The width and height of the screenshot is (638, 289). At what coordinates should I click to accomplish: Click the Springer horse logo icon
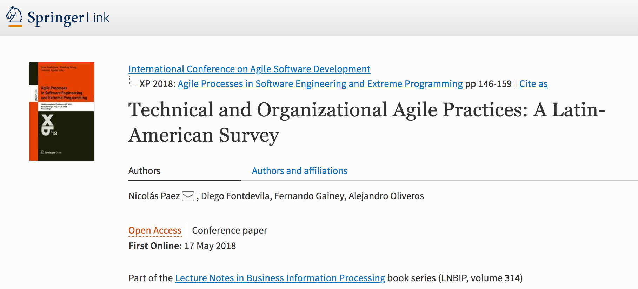tap(14, 16)
